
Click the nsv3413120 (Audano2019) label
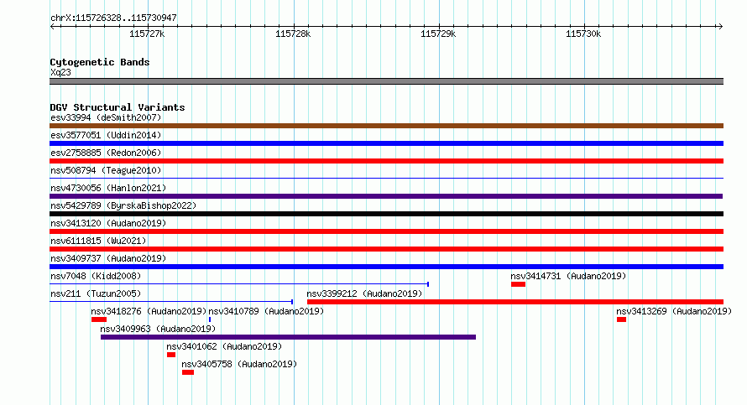click(108, 223)
